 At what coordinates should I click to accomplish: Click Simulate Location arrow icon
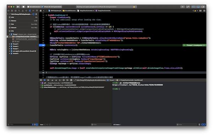[71, 80]
